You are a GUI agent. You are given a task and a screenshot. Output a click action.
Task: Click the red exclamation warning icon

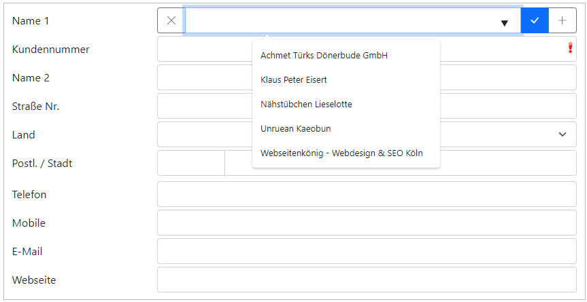tap(570, 48)
